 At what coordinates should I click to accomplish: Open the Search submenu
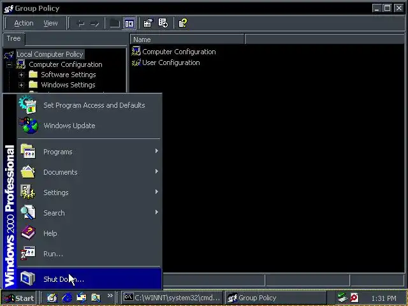pyautogui.click(x=89, y=213)
